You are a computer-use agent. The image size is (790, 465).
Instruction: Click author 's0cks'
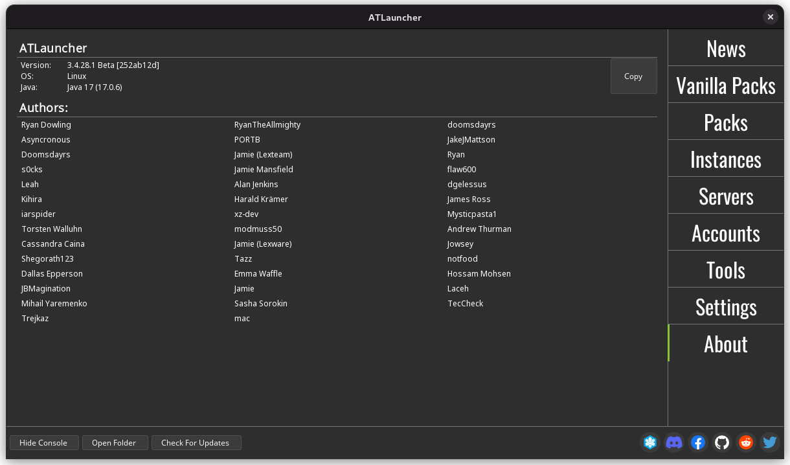32,170
